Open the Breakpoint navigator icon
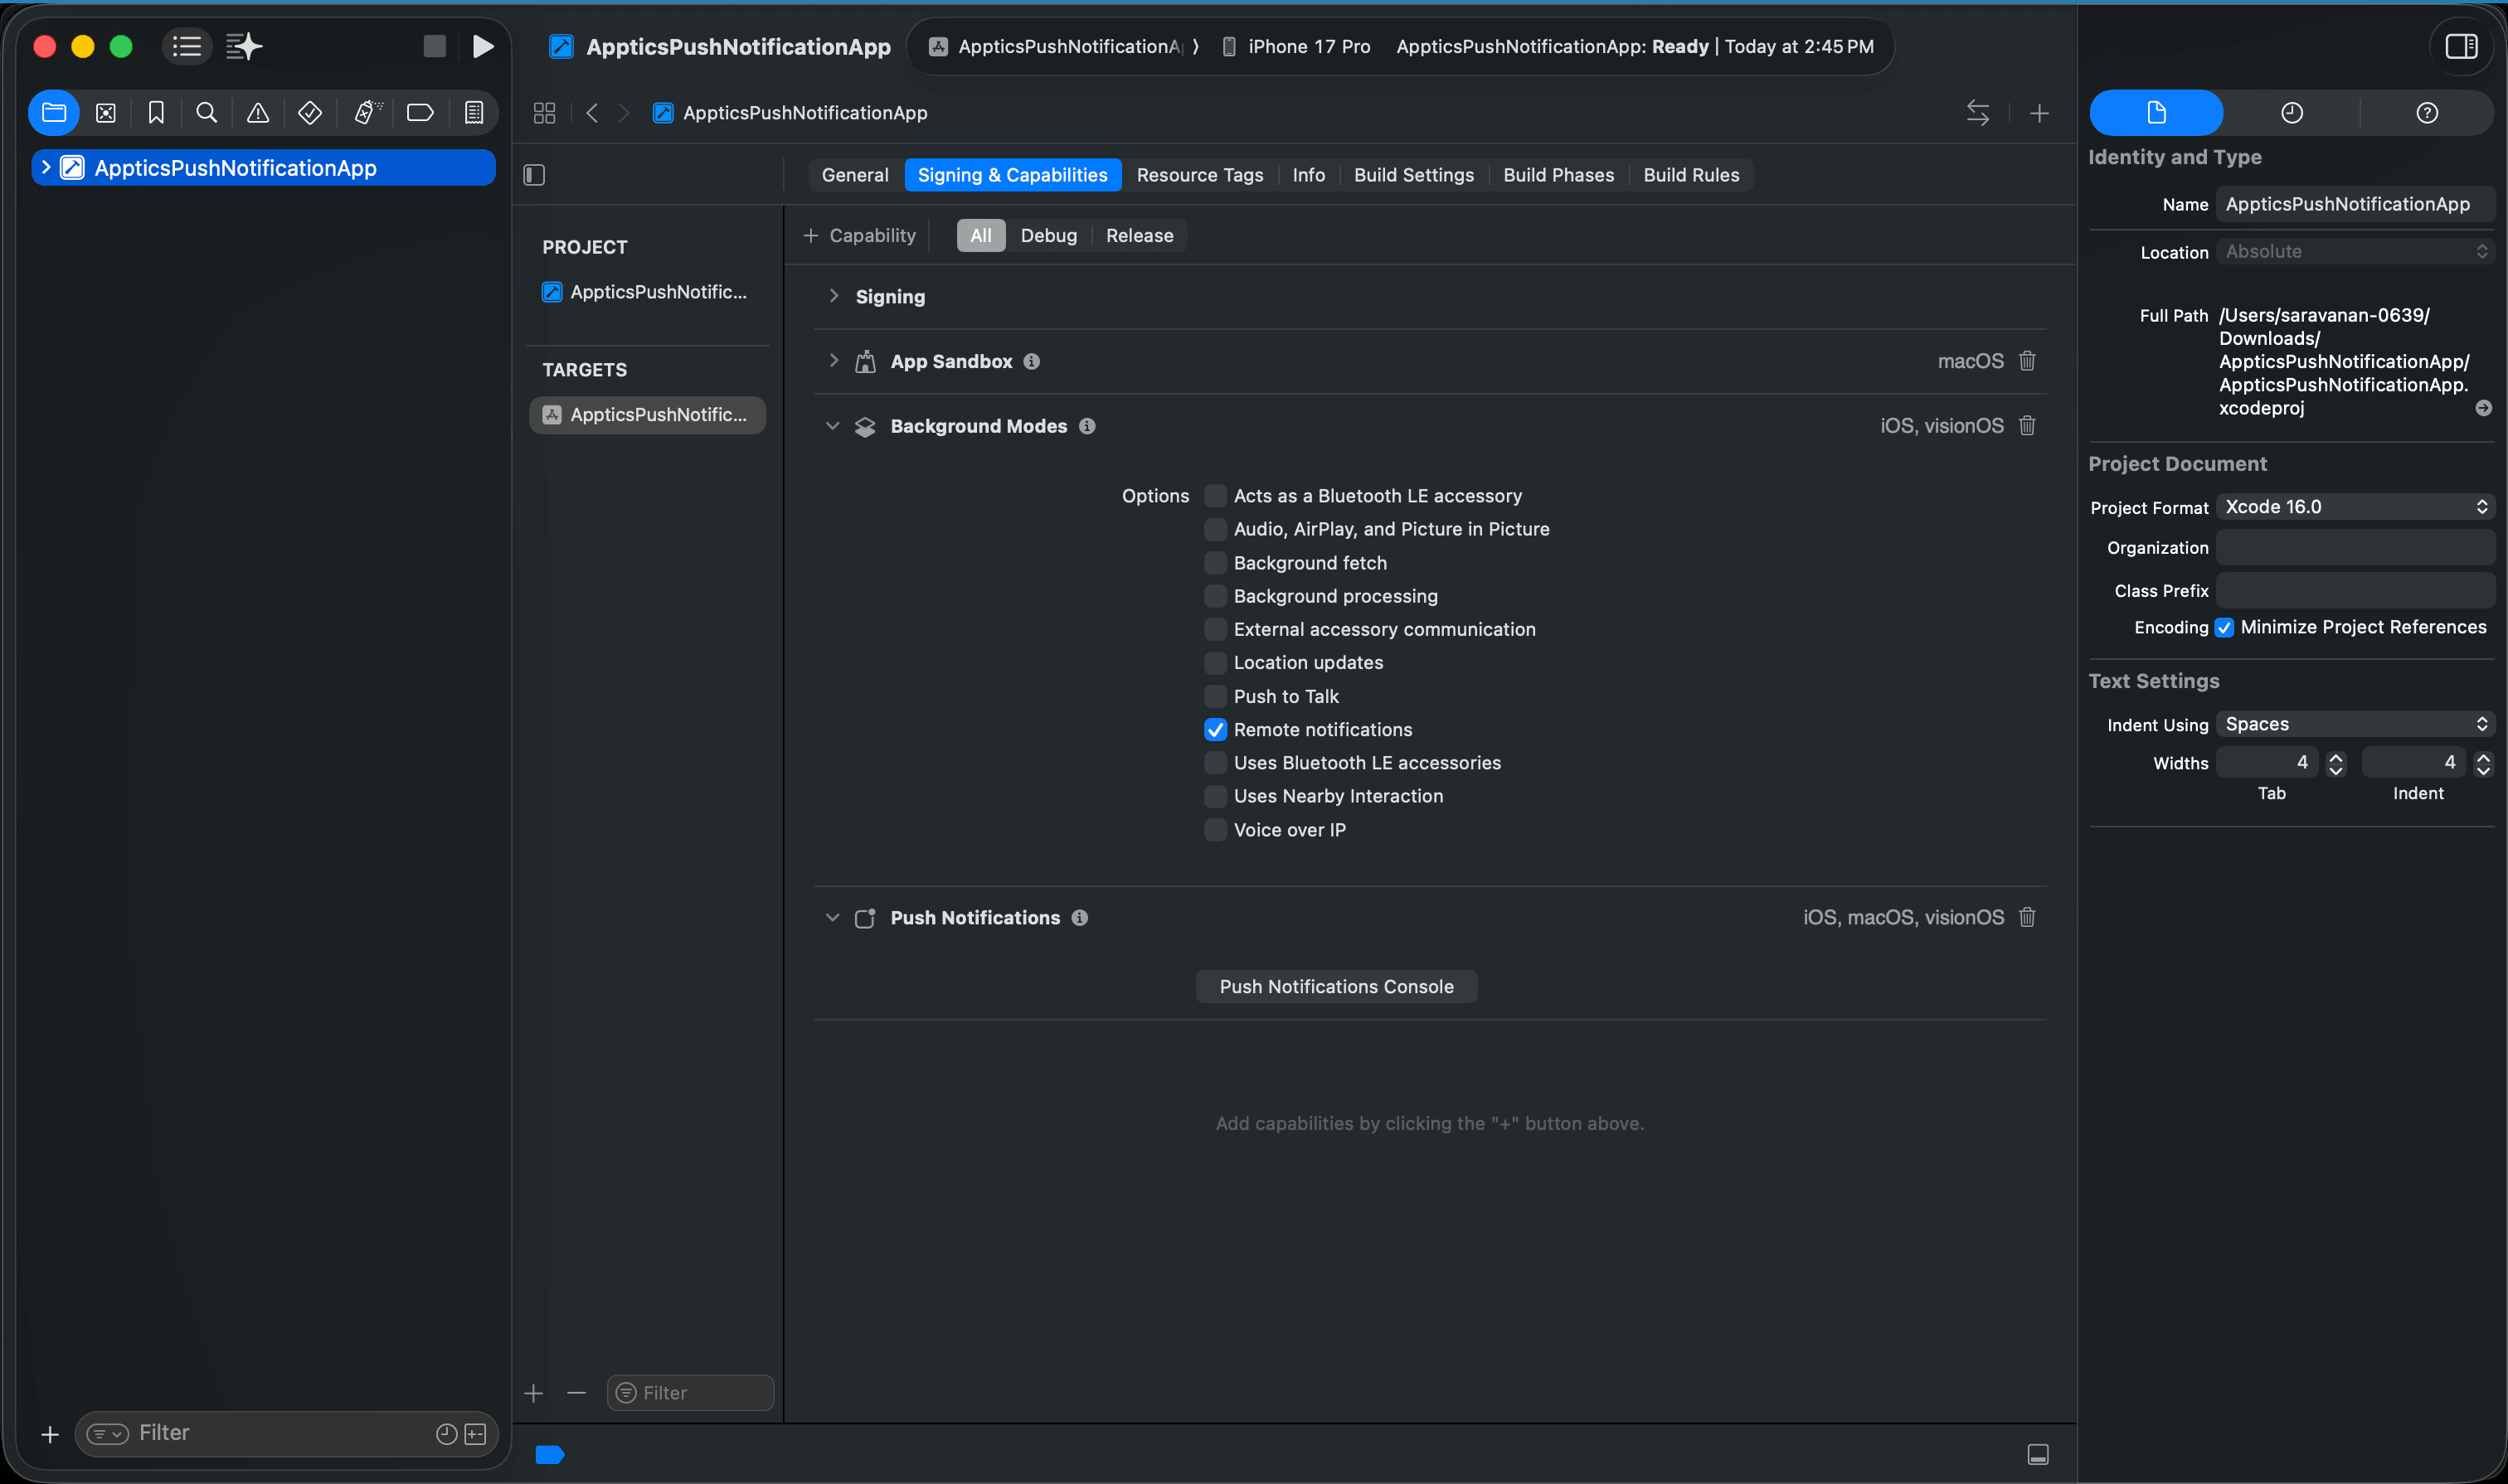This screenshot has width=2508, height=1484. [420, 113]
